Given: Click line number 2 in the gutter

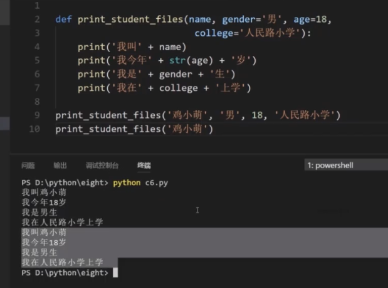Looking at the screenshot, I should (x=37, y=19).
